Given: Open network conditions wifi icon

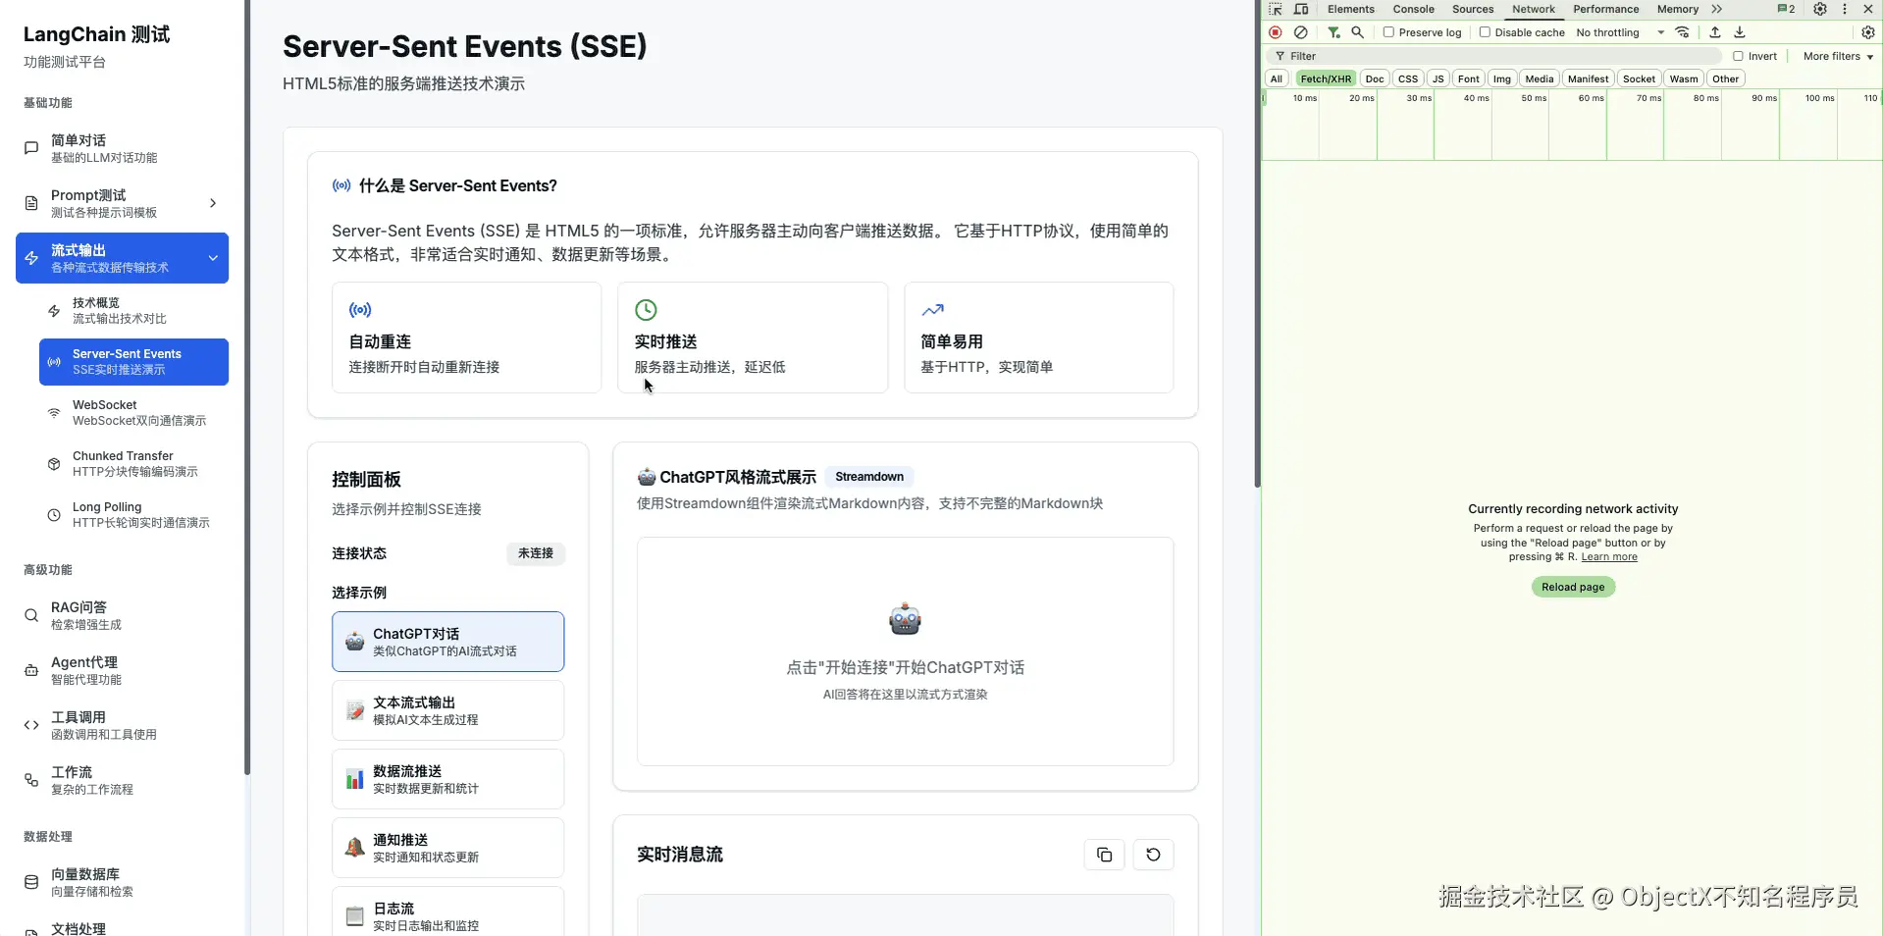Looking at the screenshot, I should pos(1683,32).
